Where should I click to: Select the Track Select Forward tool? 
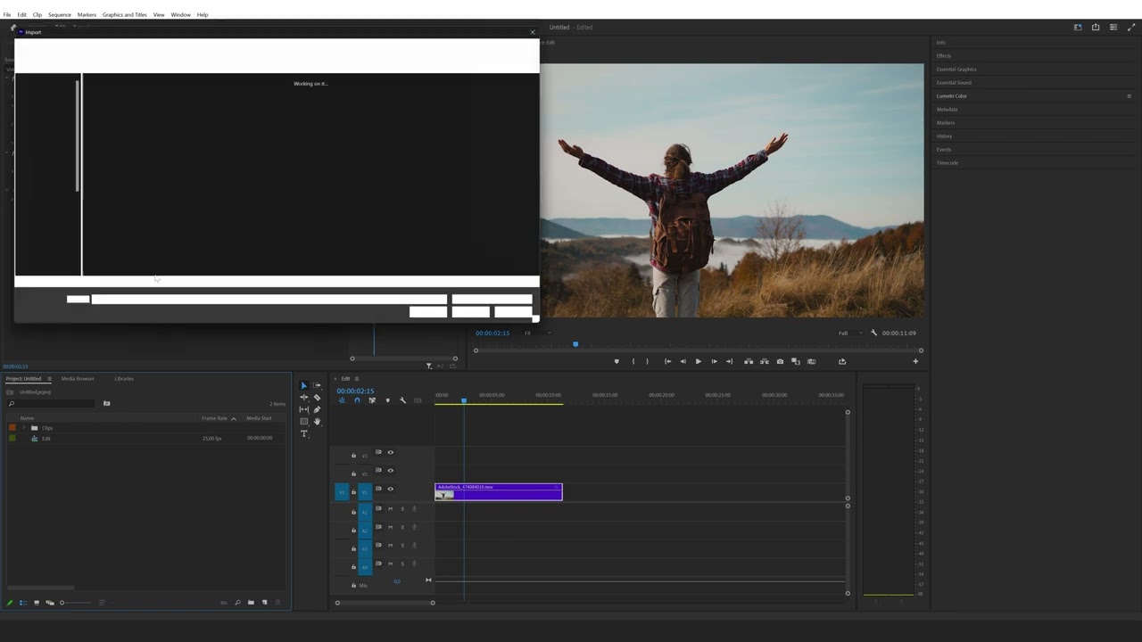pyautogui.click(x=317, y=386)
